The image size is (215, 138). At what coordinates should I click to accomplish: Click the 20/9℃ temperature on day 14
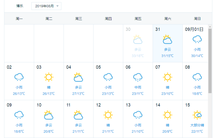pos(167,131)
